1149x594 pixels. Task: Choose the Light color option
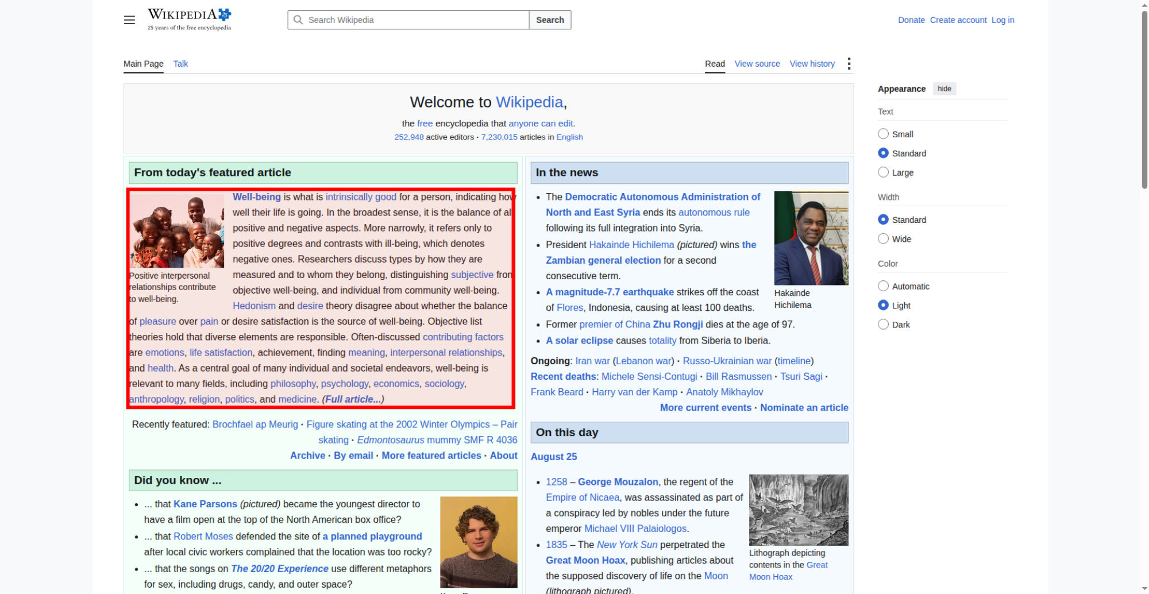click(x=883, y=306)
